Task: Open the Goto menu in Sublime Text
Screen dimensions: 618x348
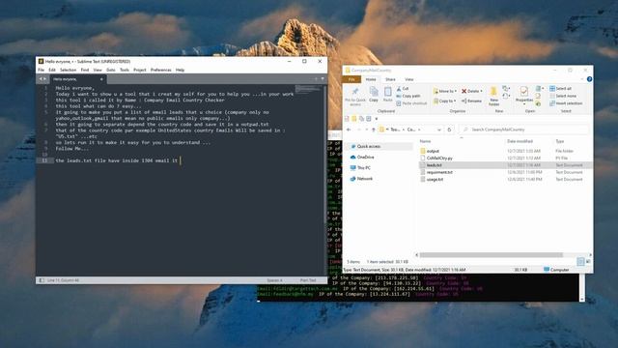Action: tap(111, 70)
